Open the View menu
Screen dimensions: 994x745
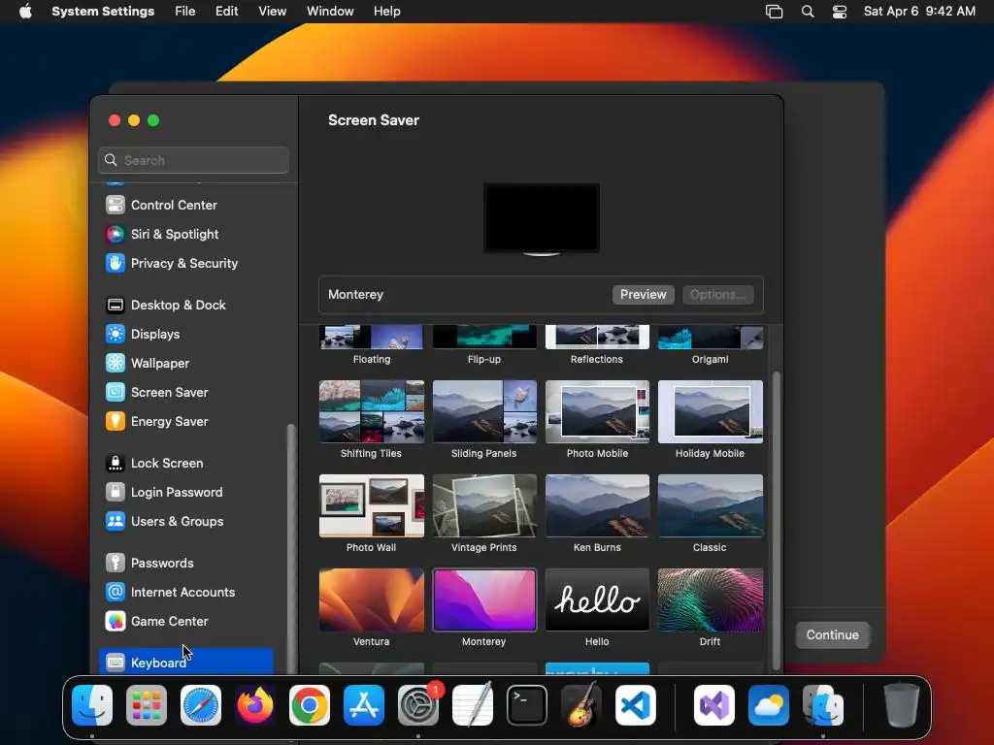272,12
